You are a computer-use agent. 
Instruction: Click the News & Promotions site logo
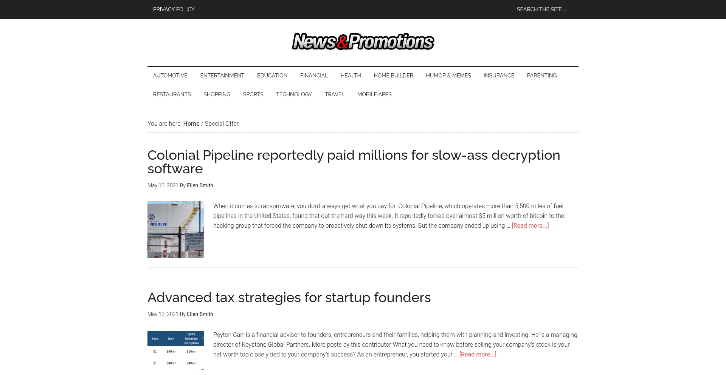[x=363, y=42]
